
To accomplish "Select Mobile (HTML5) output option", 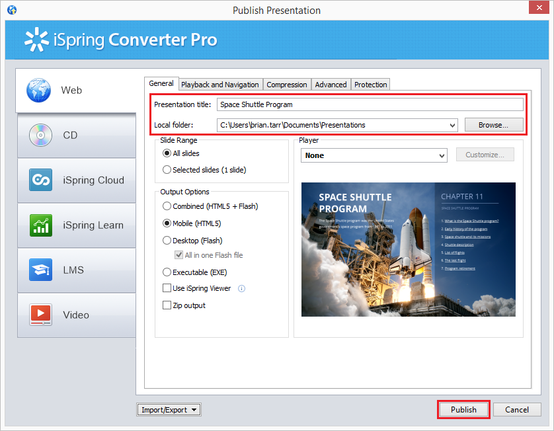I will tap(167, 223).
